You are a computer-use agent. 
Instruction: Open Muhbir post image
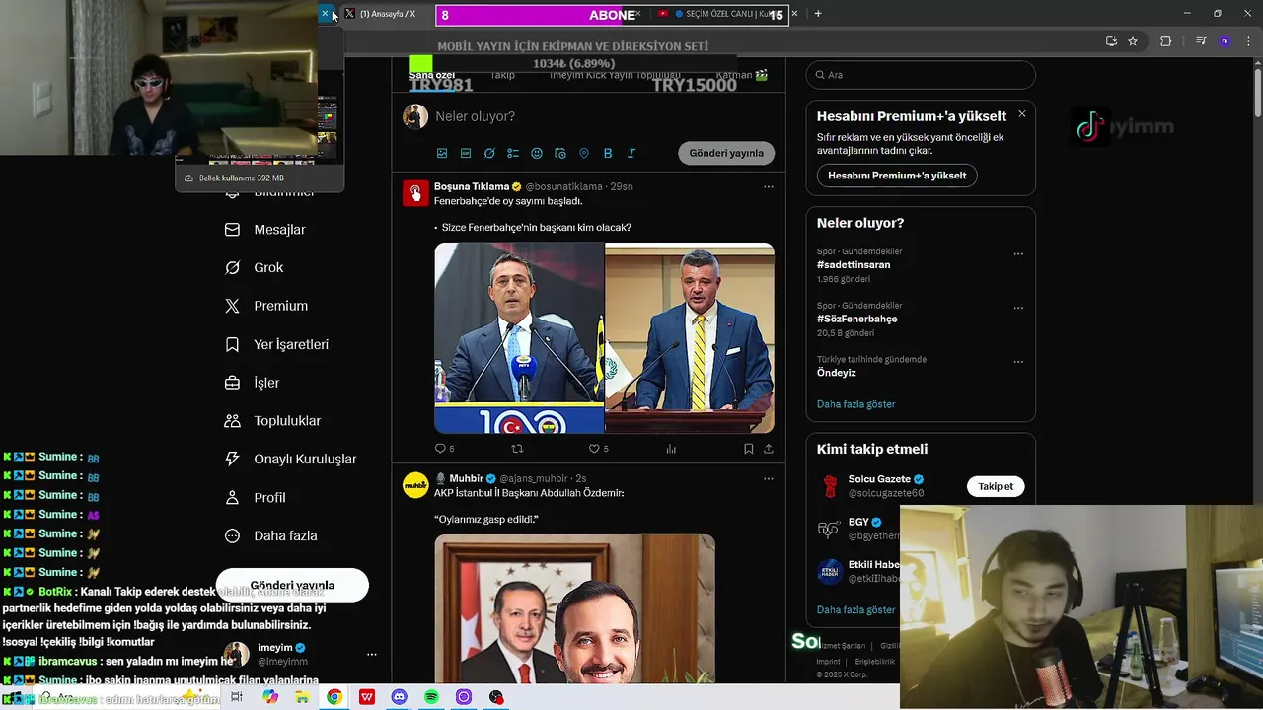click(x=574, y=608)
